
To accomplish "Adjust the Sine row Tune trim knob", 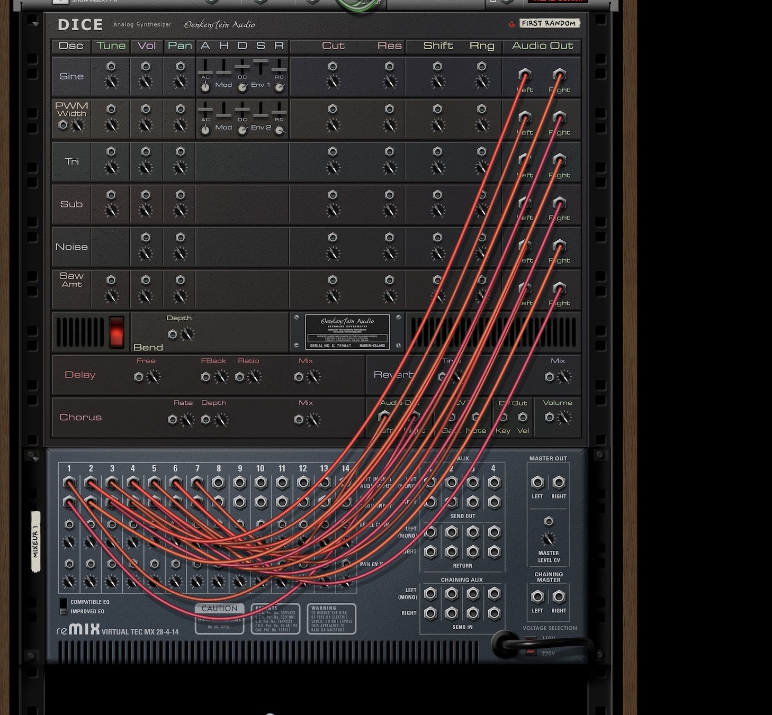I will coord(111,82).
